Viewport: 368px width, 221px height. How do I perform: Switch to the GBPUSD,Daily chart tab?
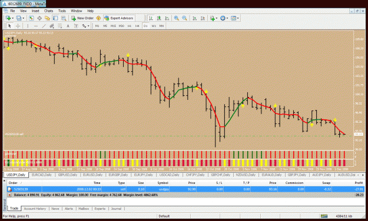pyautogui.click(x=68, y=175)
